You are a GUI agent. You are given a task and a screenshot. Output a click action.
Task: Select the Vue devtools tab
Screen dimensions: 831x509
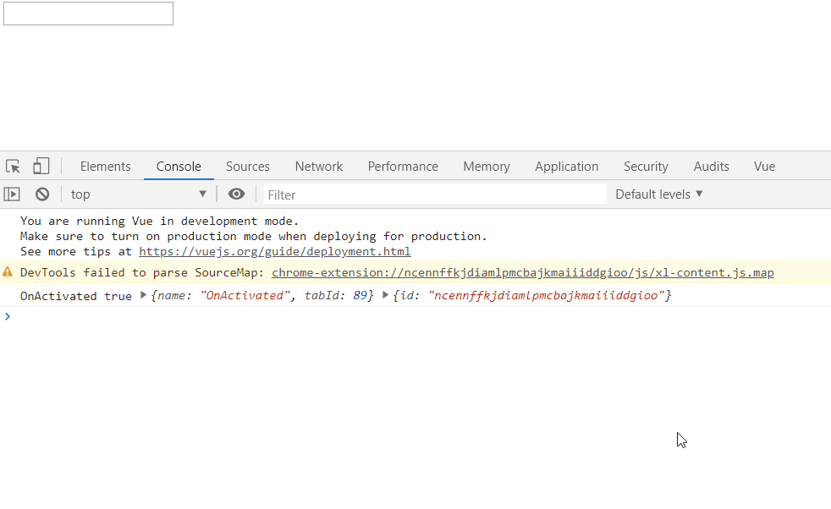[764, 167]
